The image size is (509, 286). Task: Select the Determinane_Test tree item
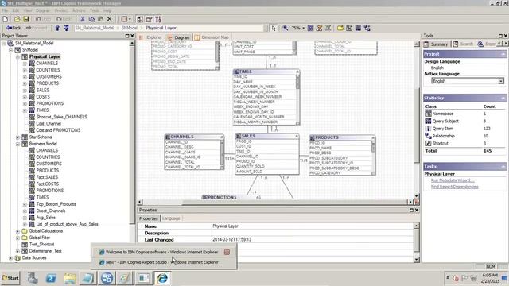click(x=45, y=251)
